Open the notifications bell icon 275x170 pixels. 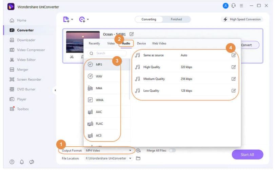[x=22, y=162]
